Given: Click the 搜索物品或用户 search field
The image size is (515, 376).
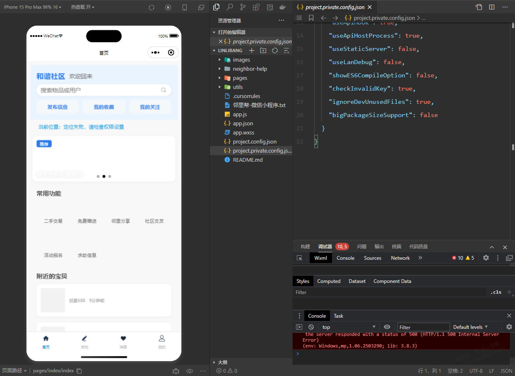Looking at the screenshot, I should (x=103, y=90).
